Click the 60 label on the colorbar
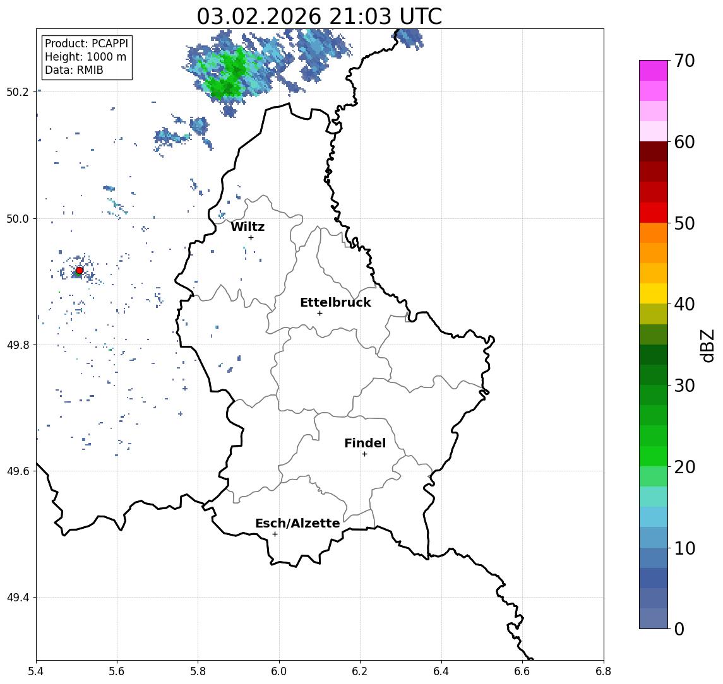Screen dimensions: 723x684 (x=684, y=142)
